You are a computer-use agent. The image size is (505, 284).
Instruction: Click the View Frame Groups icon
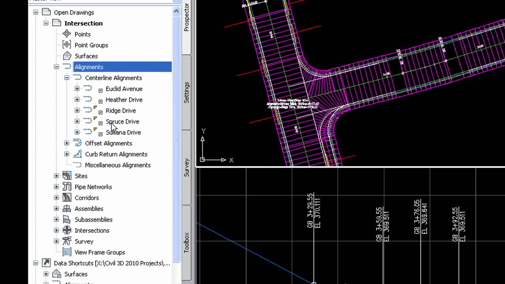coord(67,252)
